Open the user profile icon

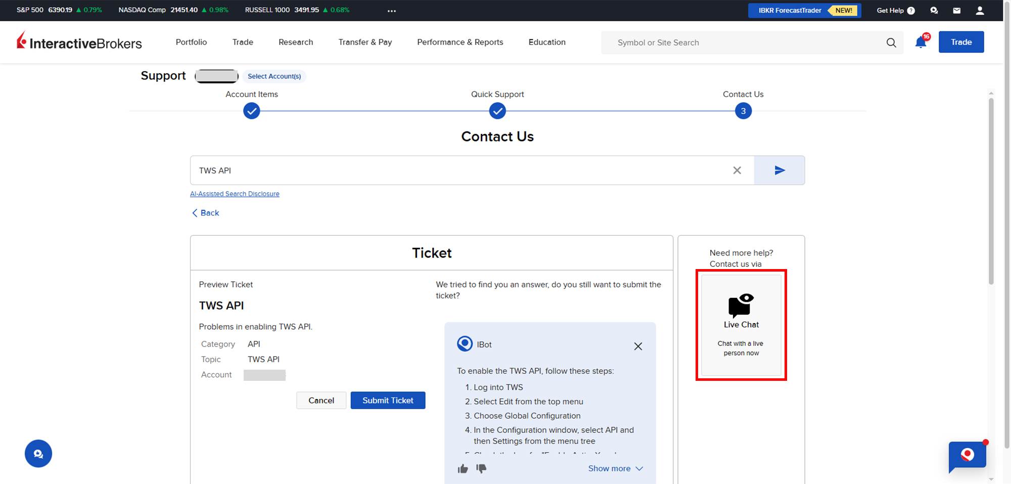[x=980, y=11]
